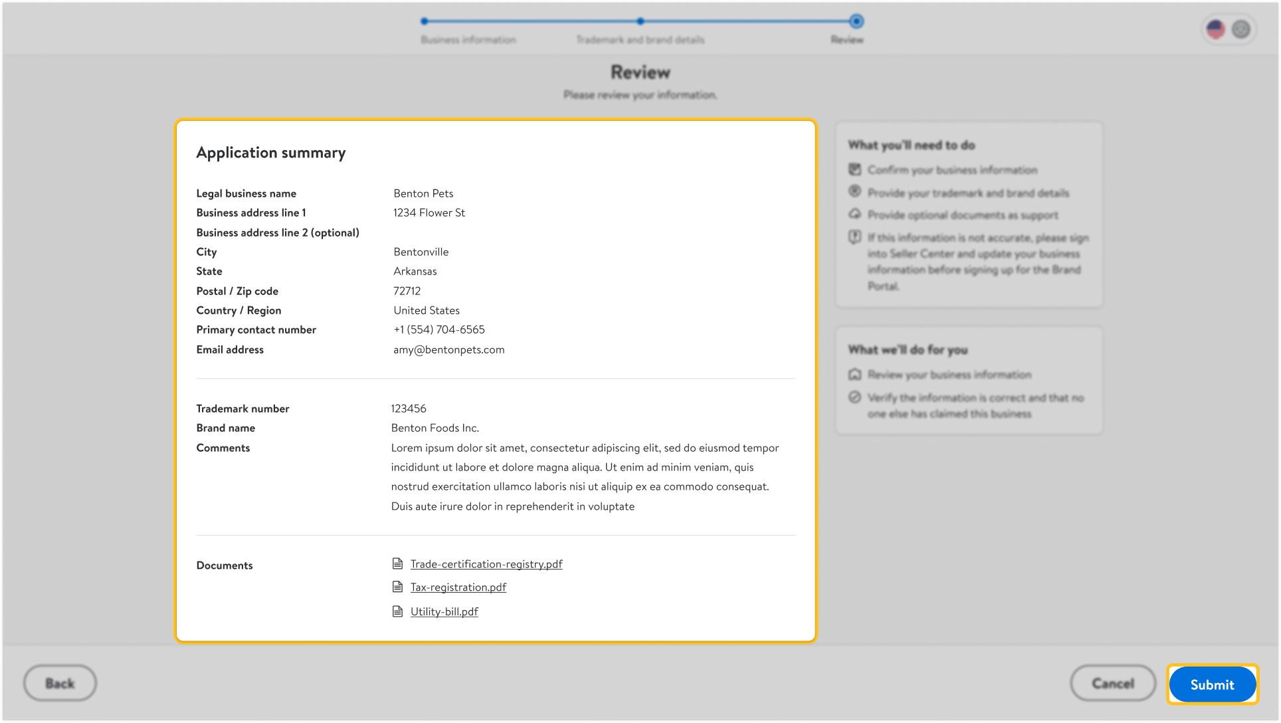Click the Utility-bill.pdf file icon
This screenshot has width=1281, height=723.
pos(397,611)
